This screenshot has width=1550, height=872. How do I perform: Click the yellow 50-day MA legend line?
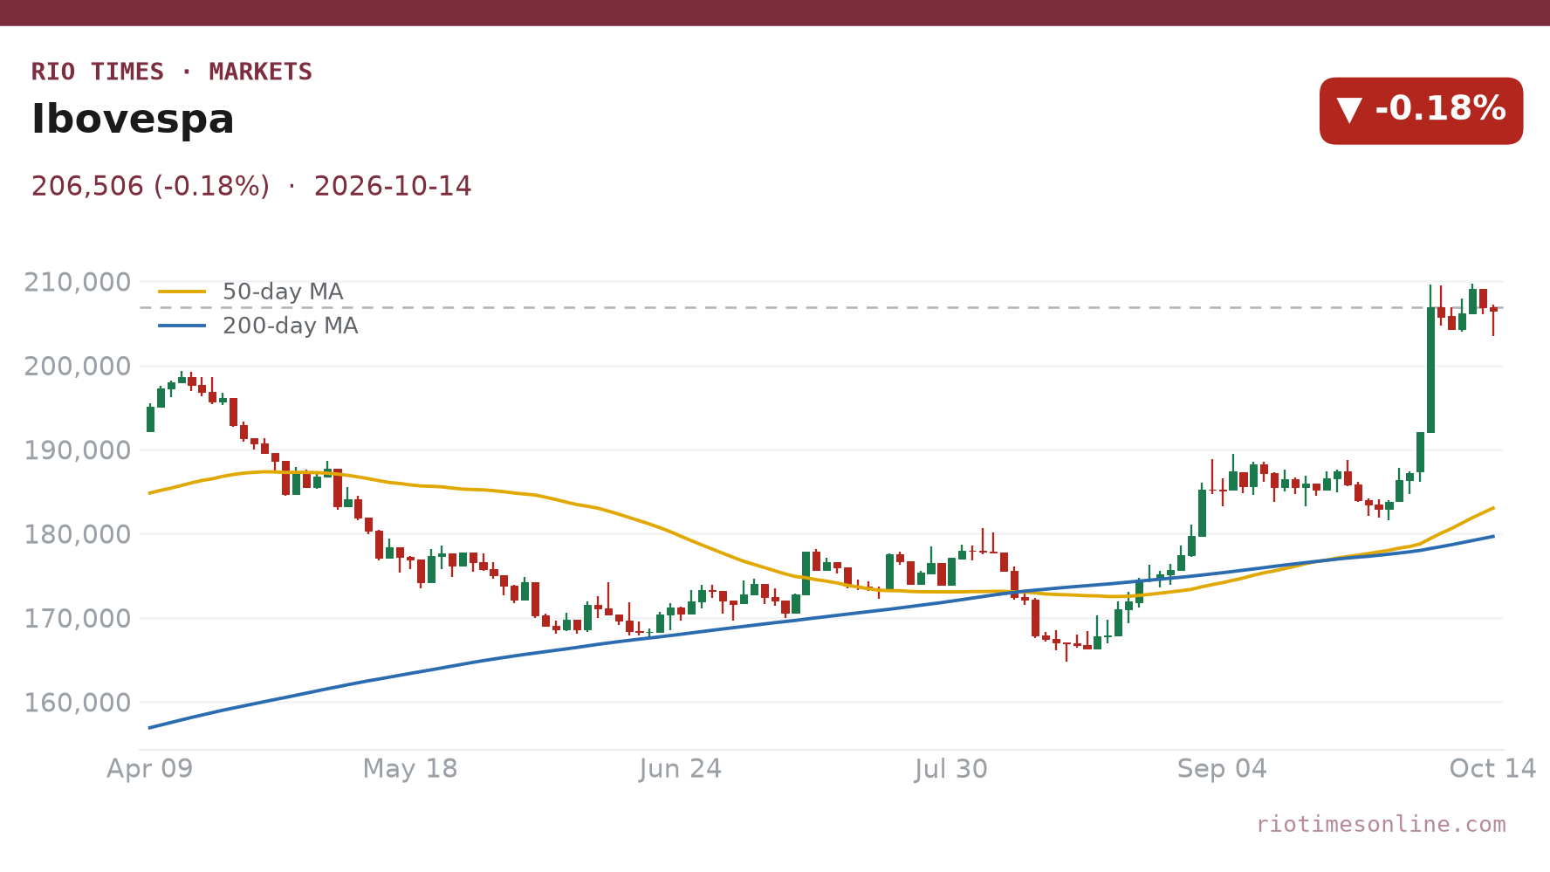coord(182,292)
